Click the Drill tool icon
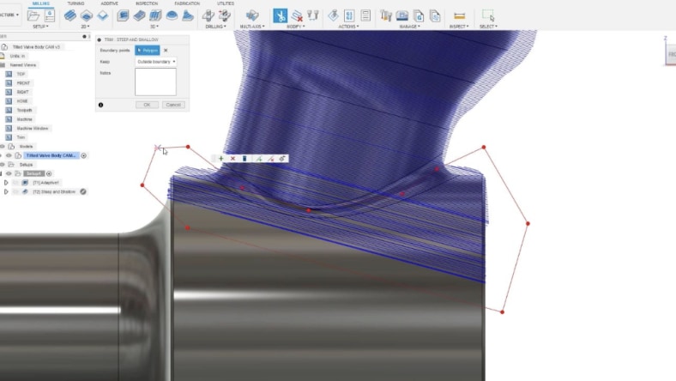Image resolution: width=676 pixels, height=381 pixels. (208, 15)
